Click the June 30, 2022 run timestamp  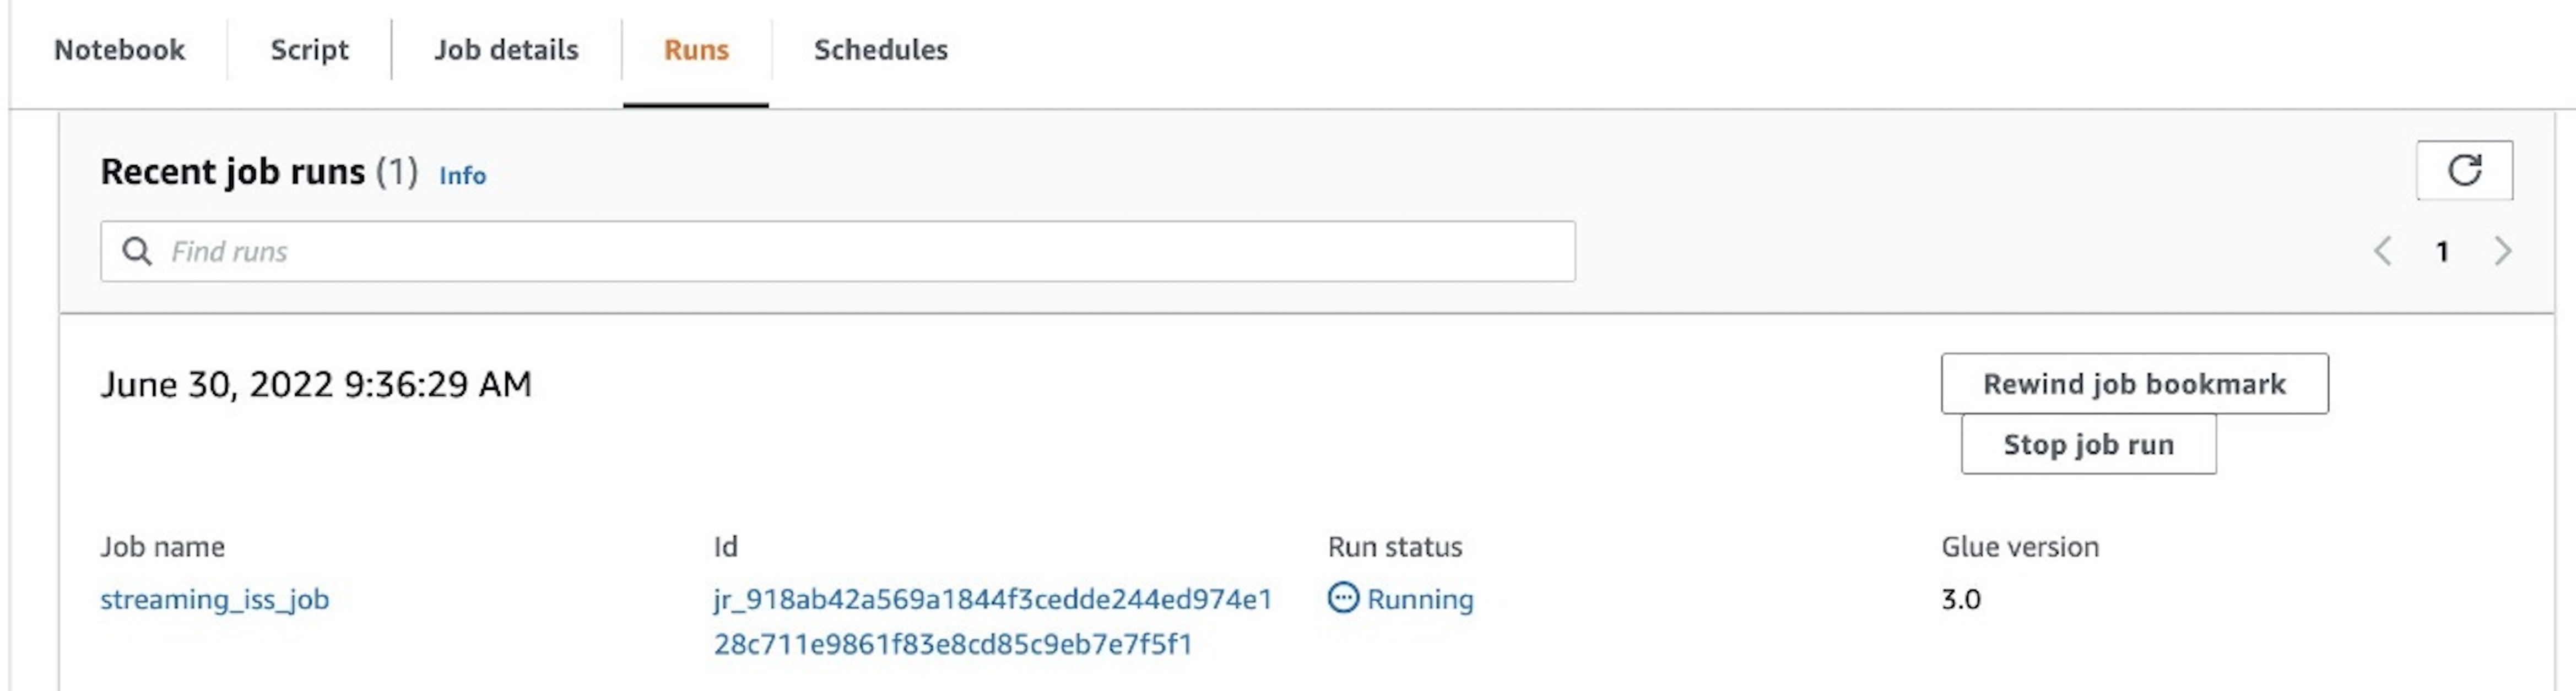click(x=316, y=385)
